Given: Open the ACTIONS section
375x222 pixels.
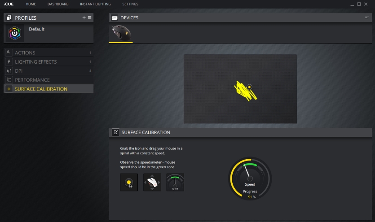Looking at the screenshot, I should point(49,52).
